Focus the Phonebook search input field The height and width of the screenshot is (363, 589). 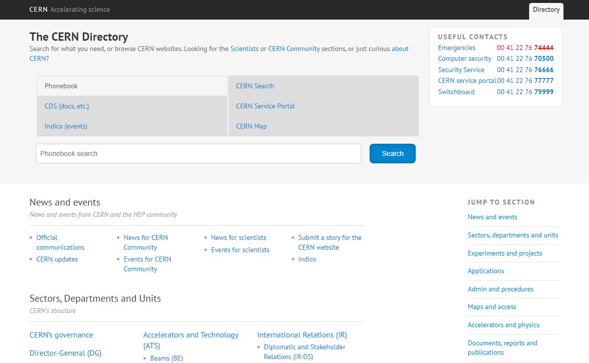(x=198, y=154)
